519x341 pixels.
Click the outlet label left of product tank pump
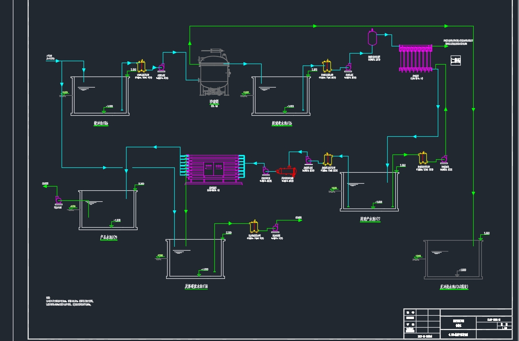[45, 183]
